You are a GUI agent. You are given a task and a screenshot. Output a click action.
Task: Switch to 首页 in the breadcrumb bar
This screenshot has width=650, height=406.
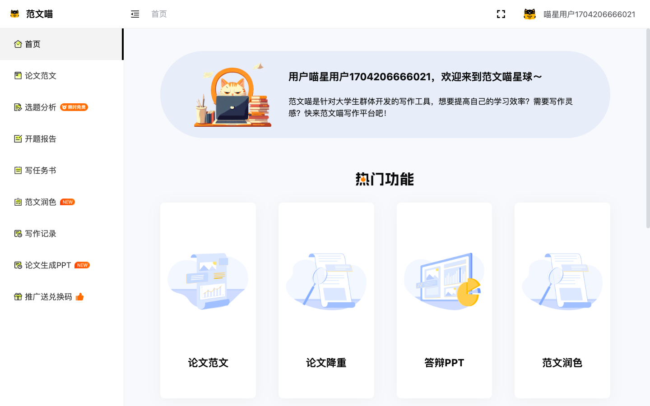tap(159, 14)
